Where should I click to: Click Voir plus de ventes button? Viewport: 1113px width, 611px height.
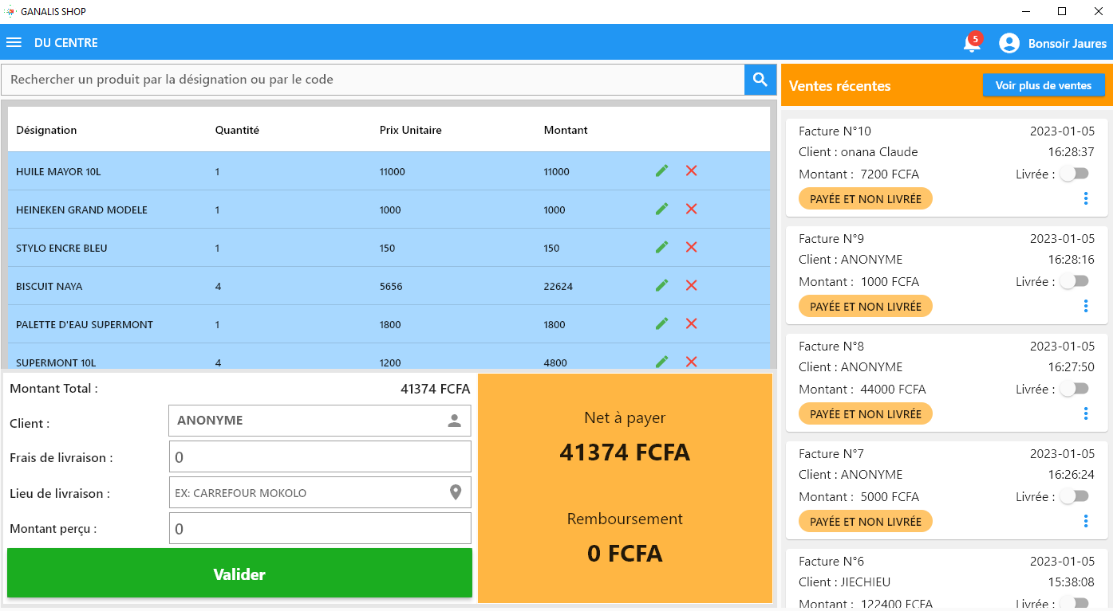[x=1044, y=85]
